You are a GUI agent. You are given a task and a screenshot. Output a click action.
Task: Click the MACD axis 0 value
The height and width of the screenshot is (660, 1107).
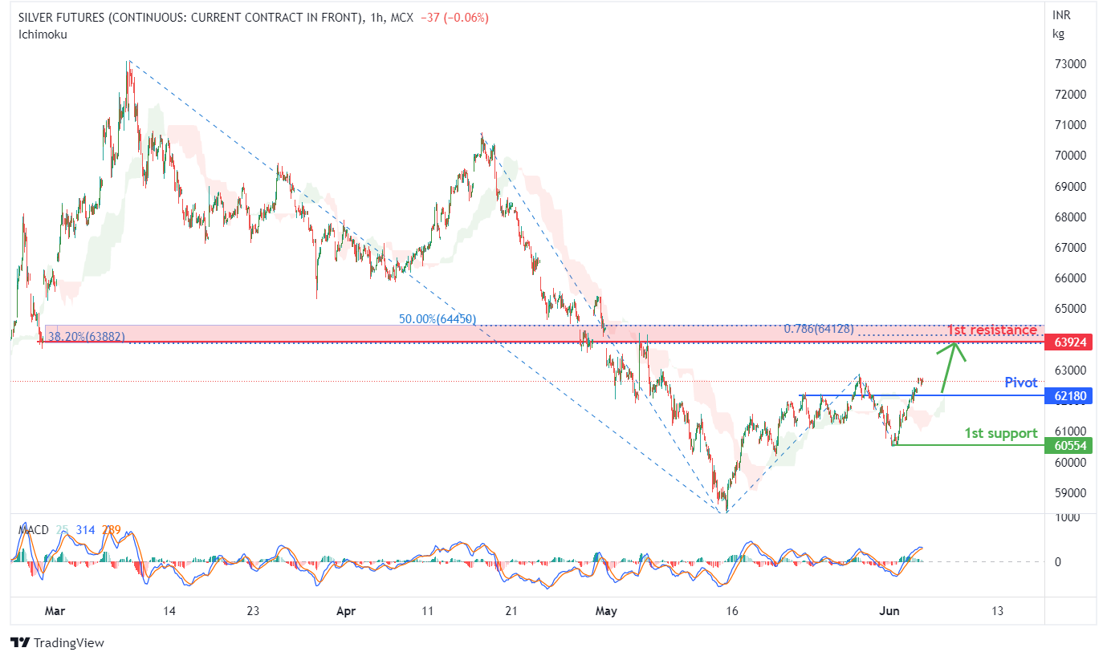tap(1058, 561)
